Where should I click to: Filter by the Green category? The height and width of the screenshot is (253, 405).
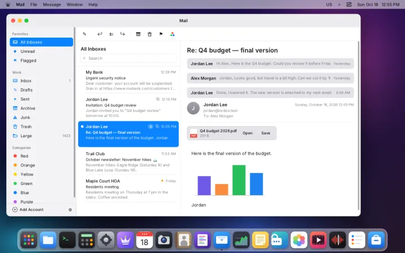41,183
